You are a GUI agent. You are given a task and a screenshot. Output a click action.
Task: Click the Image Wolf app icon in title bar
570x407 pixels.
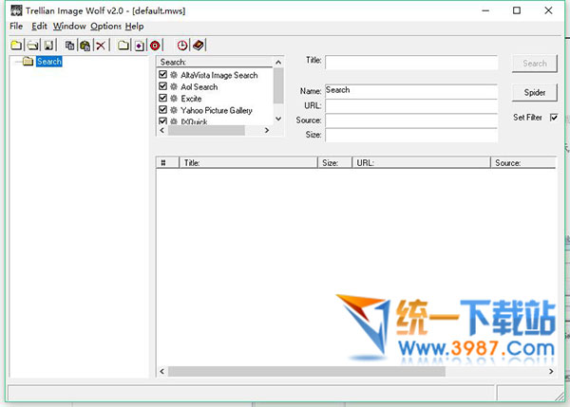point(16,10)
